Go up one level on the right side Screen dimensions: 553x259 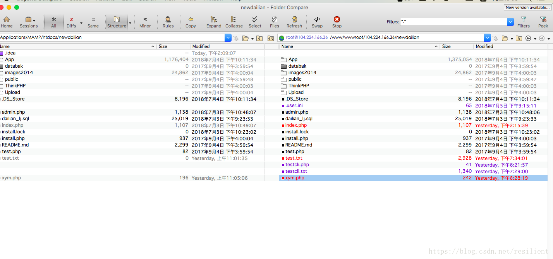(x=519, y=38)
